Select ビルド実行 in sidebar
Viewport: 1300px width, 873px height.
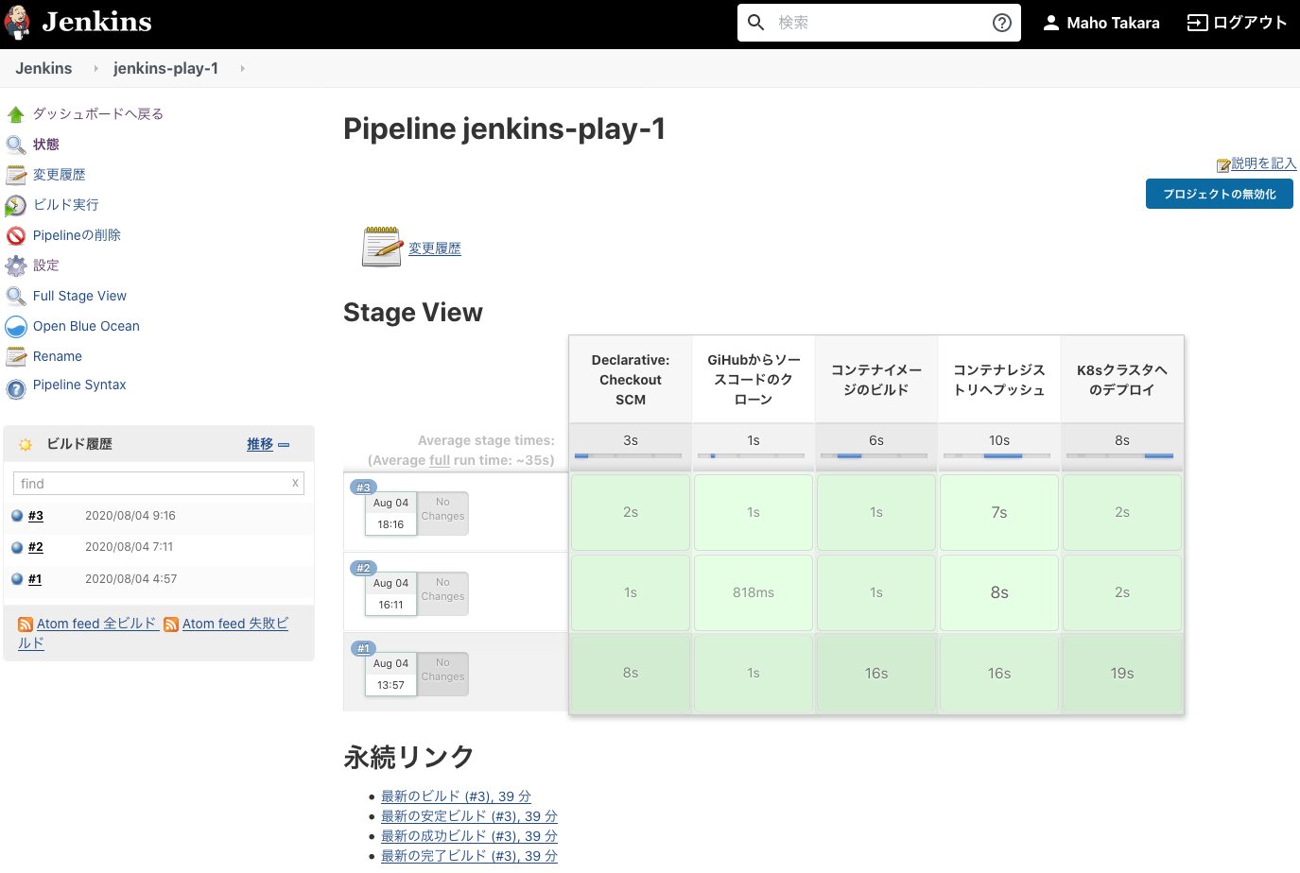(x=66, y=204)
